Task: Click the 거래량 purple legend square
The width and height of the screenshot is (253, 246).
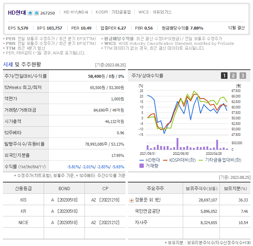Action: 142,166
